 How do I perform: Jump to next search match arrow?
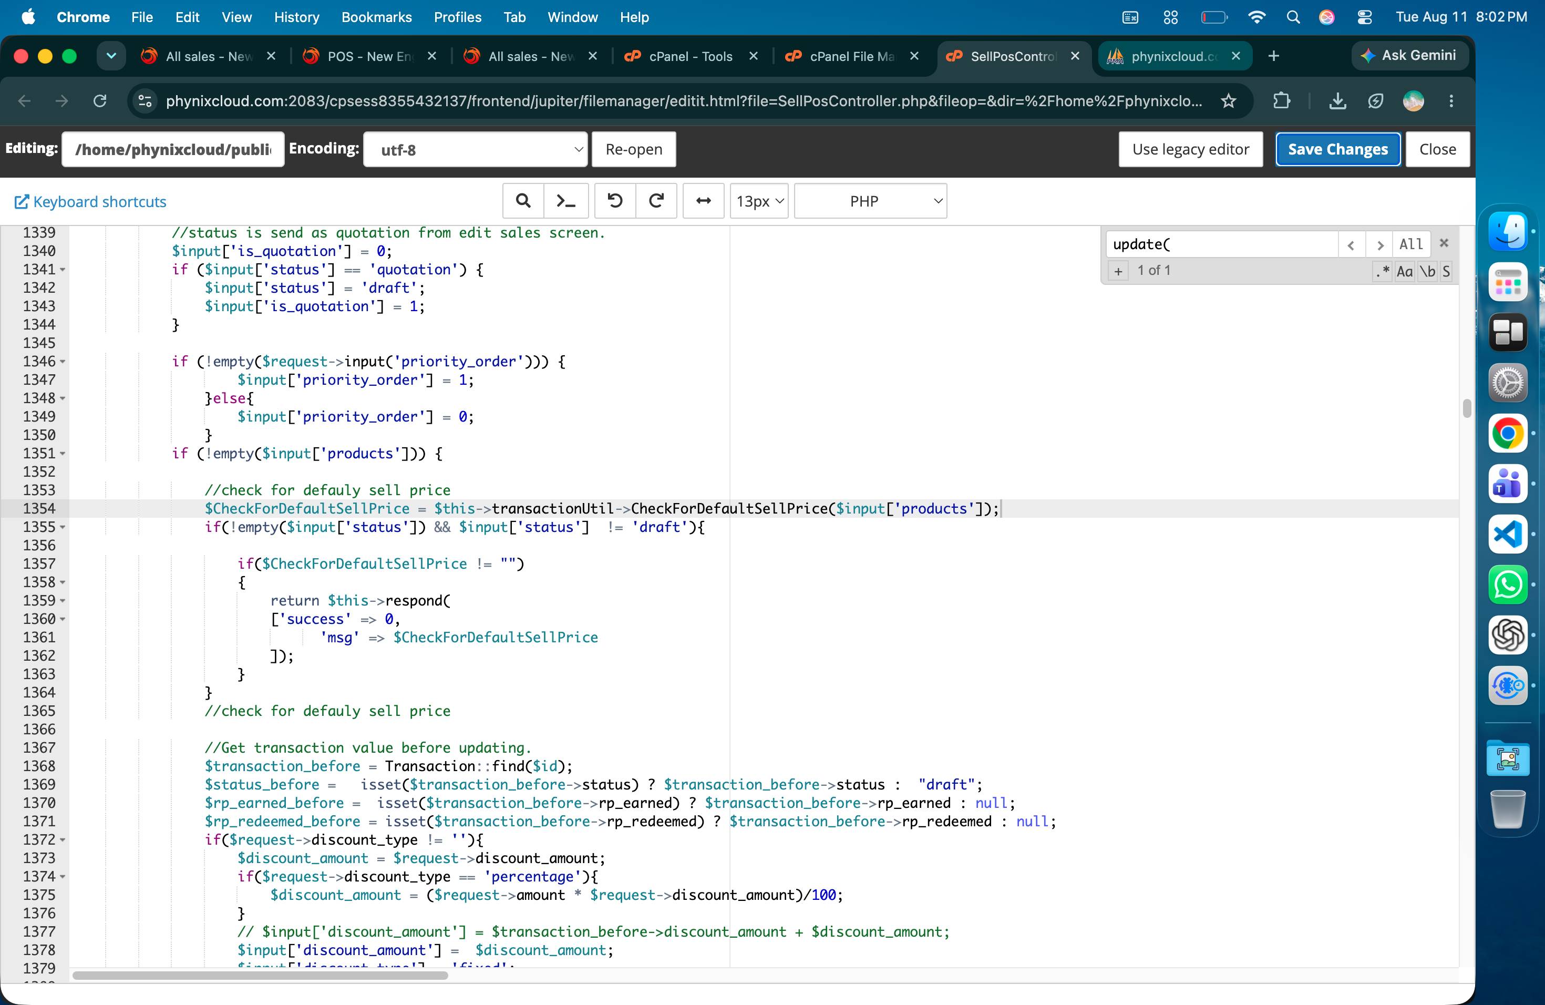(1379, 245)
